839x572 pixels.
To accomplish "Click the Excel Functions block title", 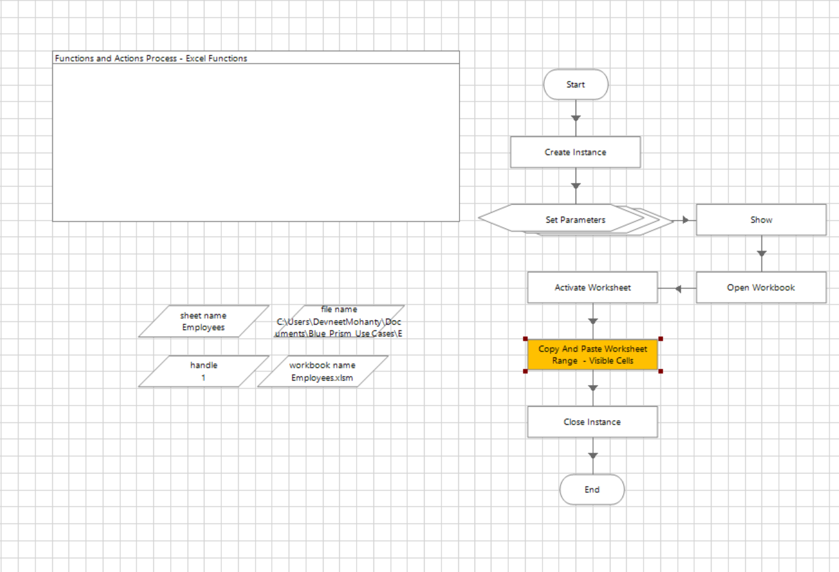I will [x=151, y=58].
